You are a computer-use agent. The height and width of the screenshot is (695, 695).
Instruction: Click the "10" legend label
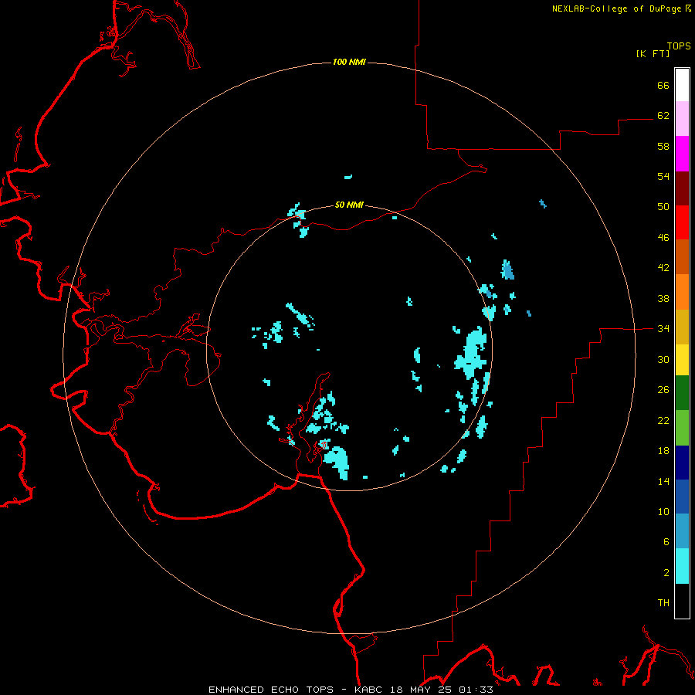coord(663,512)
